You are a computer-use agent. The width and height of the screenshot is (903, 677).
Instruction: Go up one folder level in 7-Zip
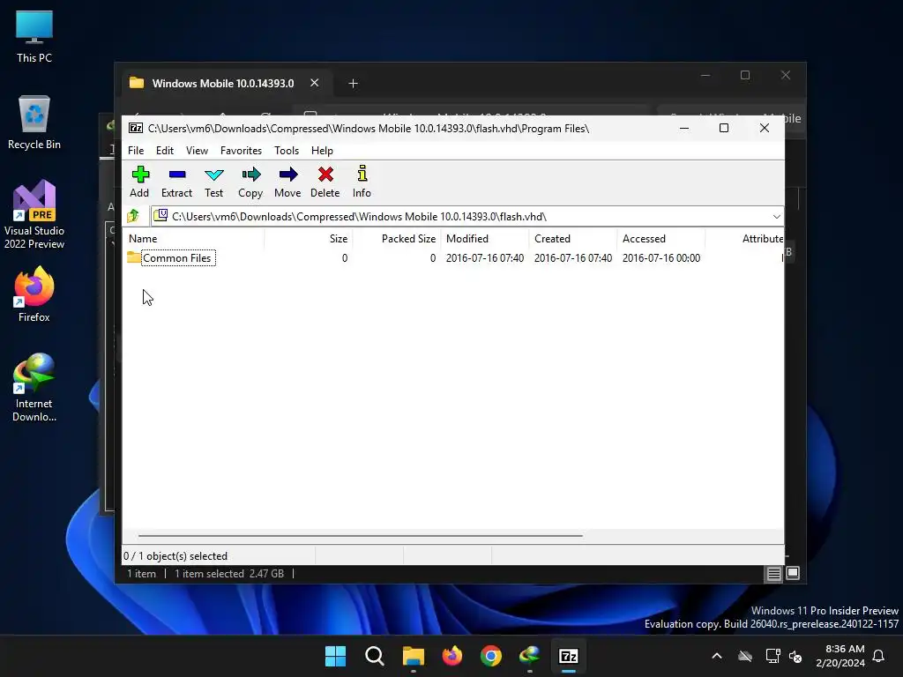(x=133, y=217)
